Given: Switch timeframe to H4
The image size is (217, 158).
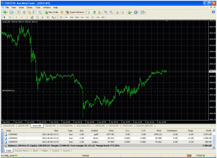Looking at the screenshot, I should tap(87, 17).
